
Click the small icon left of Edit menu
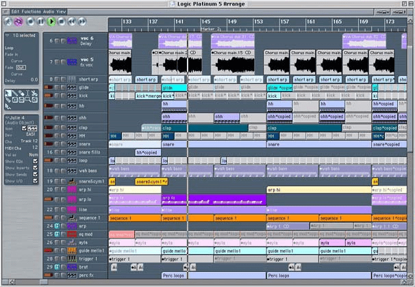point(6,12)
